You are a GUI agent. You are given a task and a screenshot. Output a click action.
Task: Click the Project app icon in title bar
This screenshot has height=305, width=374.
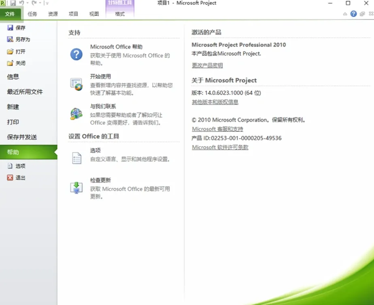click(2, 3)
